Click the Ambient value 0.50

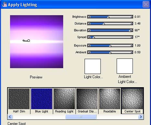tap(137, 52)
